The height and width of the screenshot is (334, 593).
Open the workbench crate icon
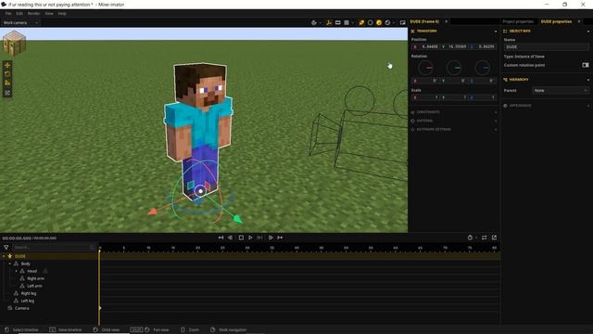tap(15, 44)
